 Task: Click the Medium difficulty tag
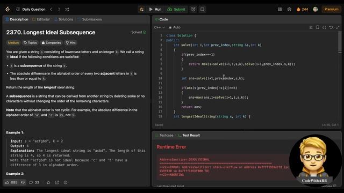(13, 43)
